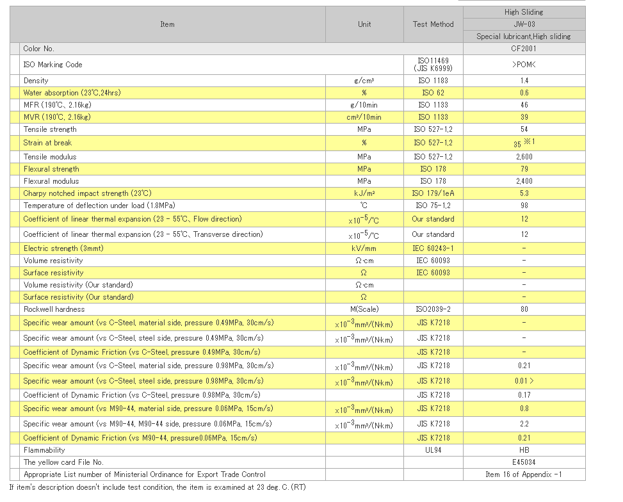Image resolution: width=623 pixels, height=502 pixels.
Task: Select the 'ISO 75-1,2' test method cell
Action: click(x=433, y=206)
